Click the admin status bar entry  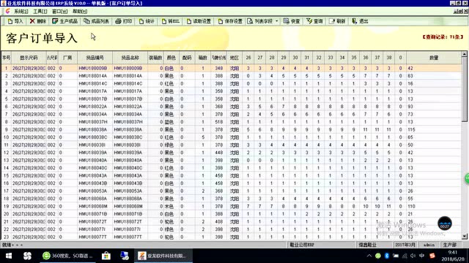429,245
